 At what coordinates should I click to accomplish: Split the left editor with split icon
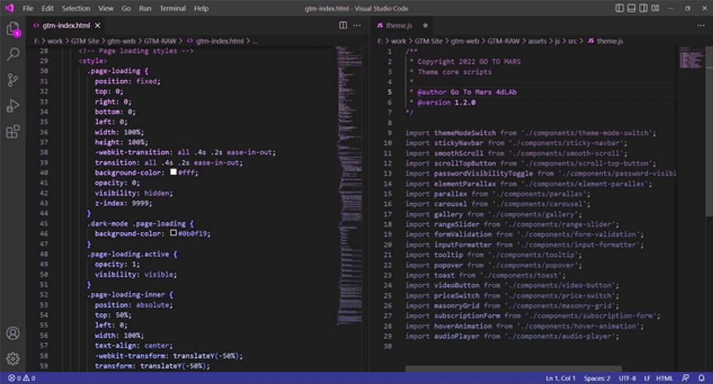343,25
